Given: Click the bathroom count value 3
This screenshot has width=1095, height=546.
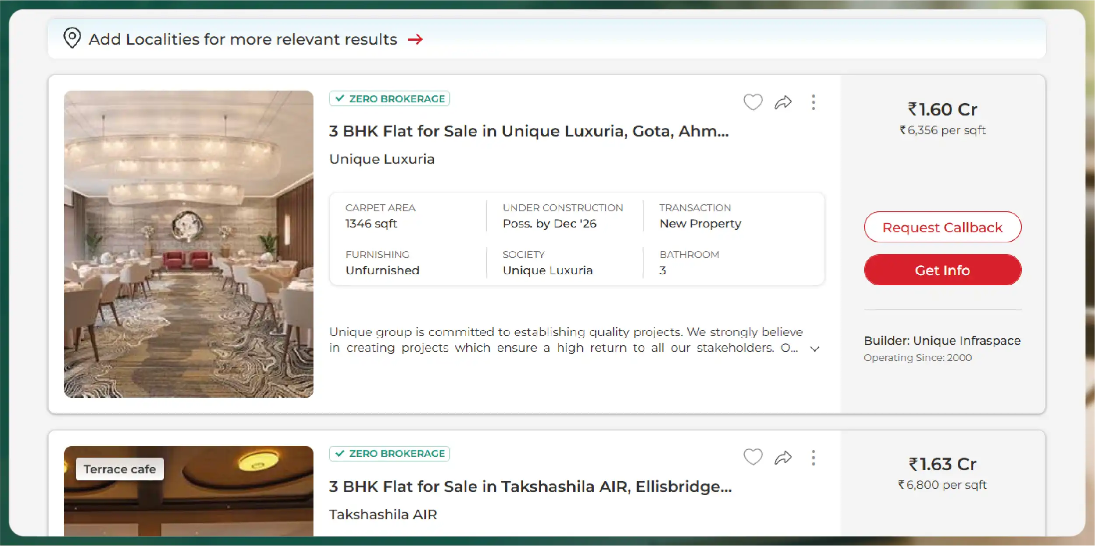Looking at the screenshot, I should [662, 270].
